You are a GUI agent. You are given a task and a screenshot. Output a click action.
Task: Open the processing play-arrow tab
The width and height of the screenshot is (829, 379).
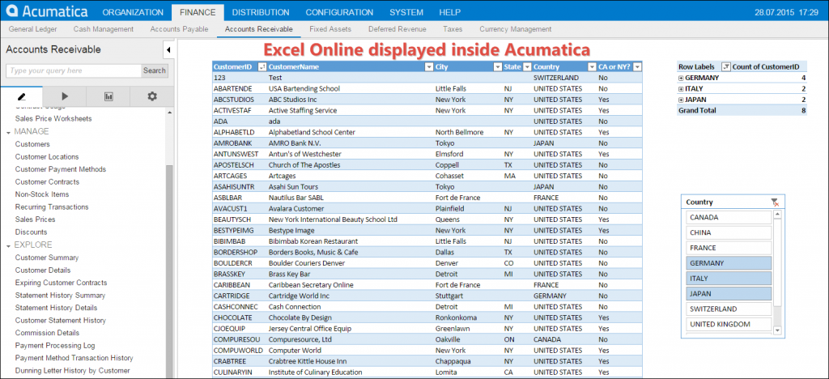coord(65,96)
